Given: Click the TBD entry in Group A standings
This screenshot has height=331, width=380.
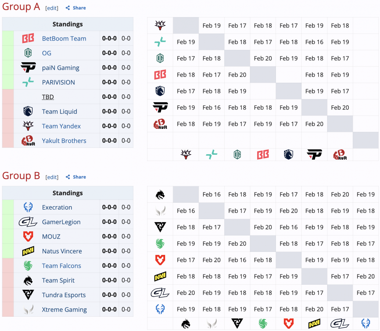Looking at the screenshot, I should pyautogui.click(x=48, y=97).
